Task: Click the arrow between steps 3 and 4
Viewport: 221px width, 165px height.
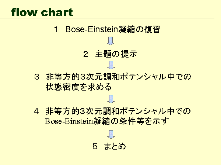Action: coord(111,98)
